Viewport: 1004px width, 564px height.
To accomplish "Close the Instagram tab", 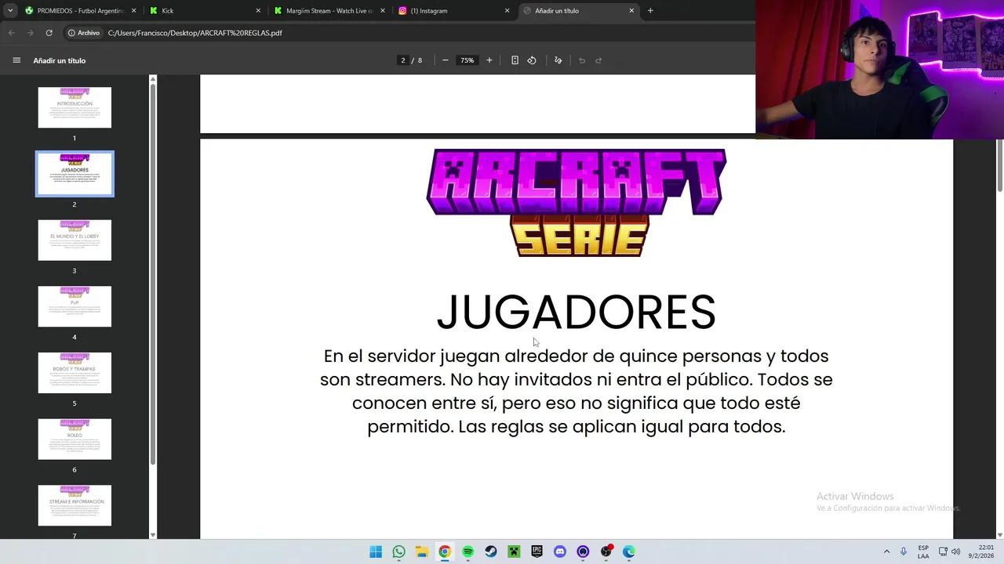I will click(507, 11).
